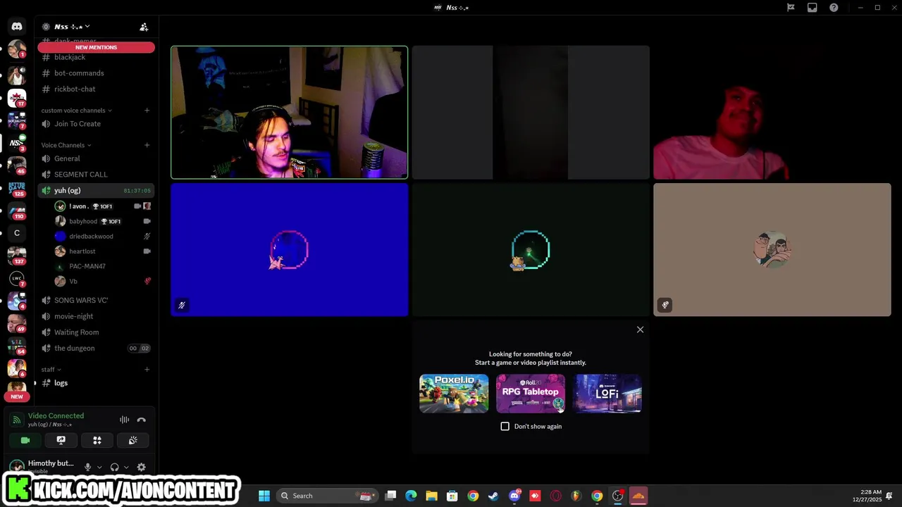Select the NSS server icon in sidebar
The image size is (902, 507).
click(17, 143)
